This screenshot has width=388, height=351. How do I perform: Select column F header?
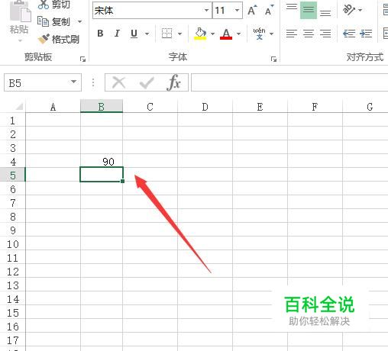tap(315, 107)
